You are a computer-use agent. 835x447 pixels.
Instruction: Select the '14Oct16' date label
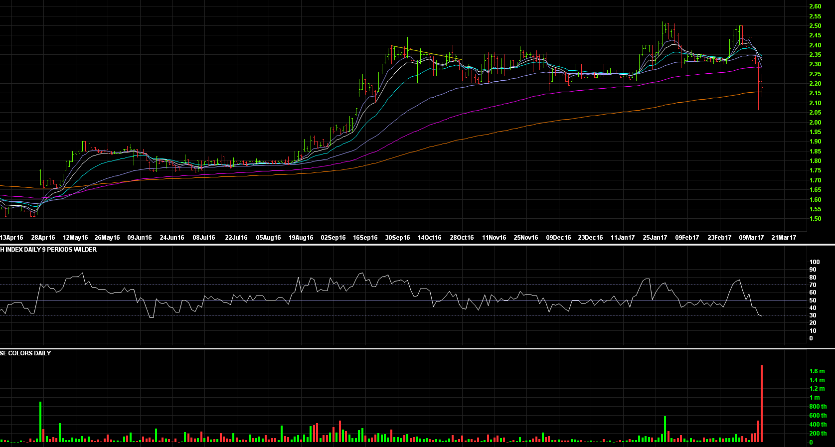point(430,238)
